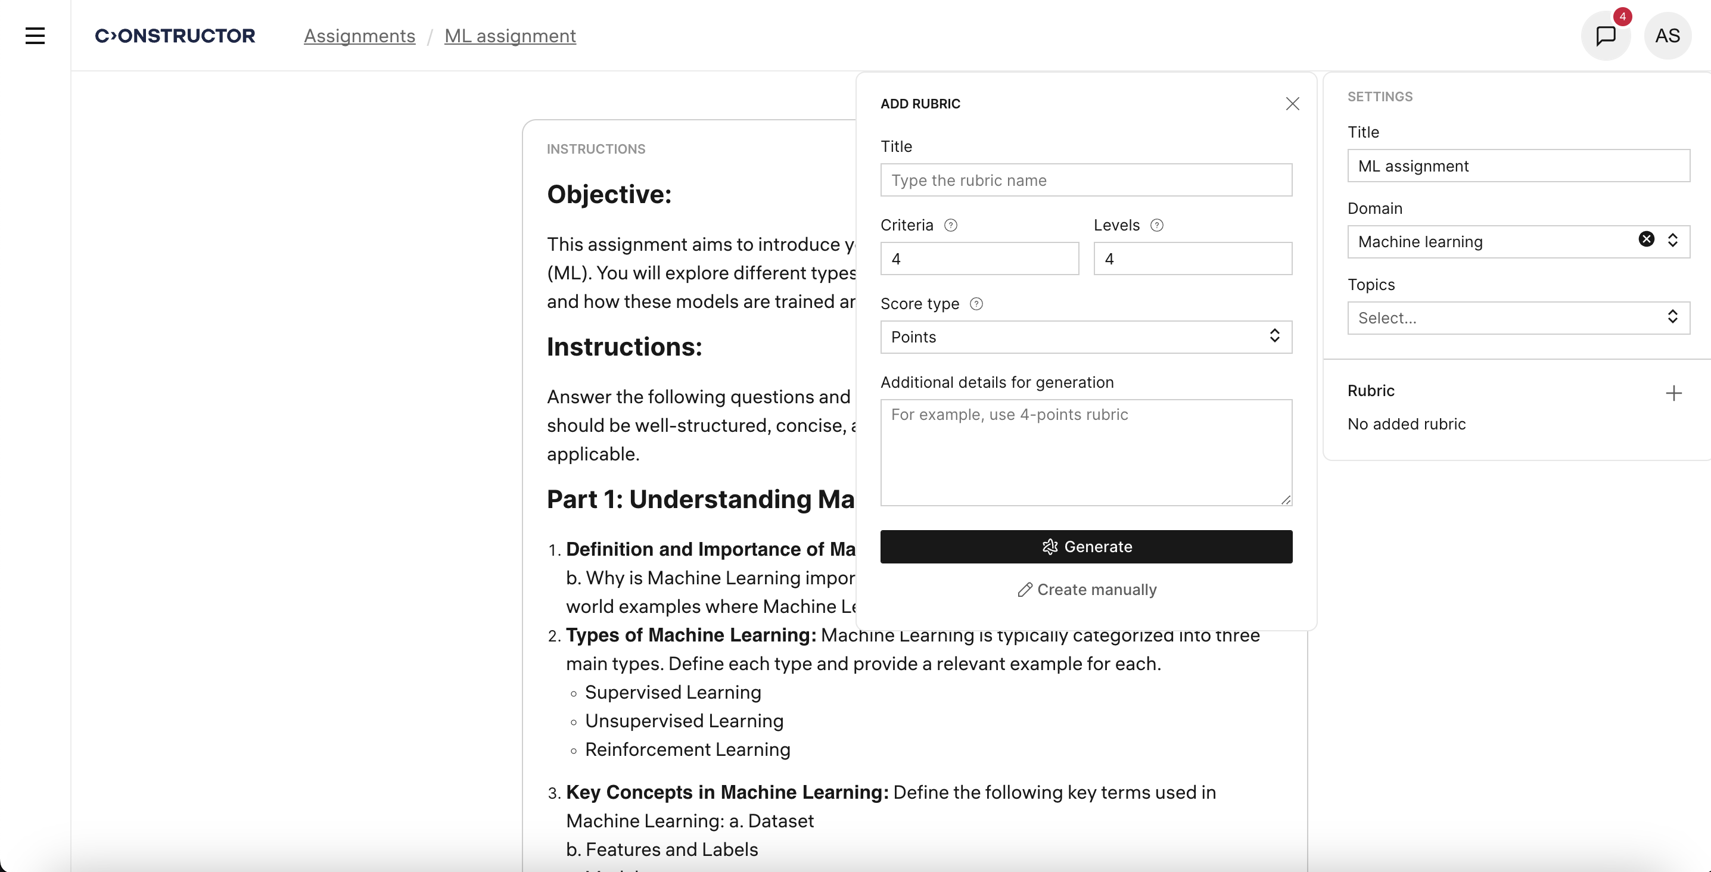Viewport: 1711px width, 872px height.
Task: Click the Score type help icon
Action: click(976, 304)
